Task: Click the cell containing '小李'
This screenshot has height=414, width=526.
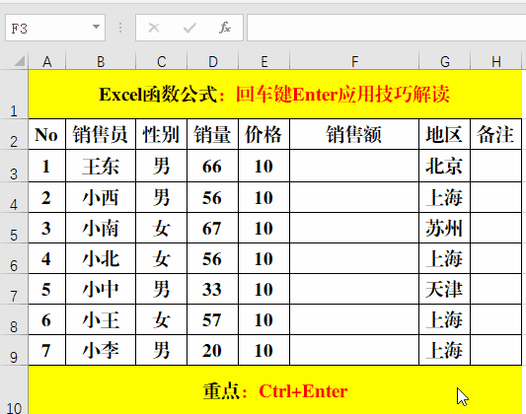Action: point(101,350)
